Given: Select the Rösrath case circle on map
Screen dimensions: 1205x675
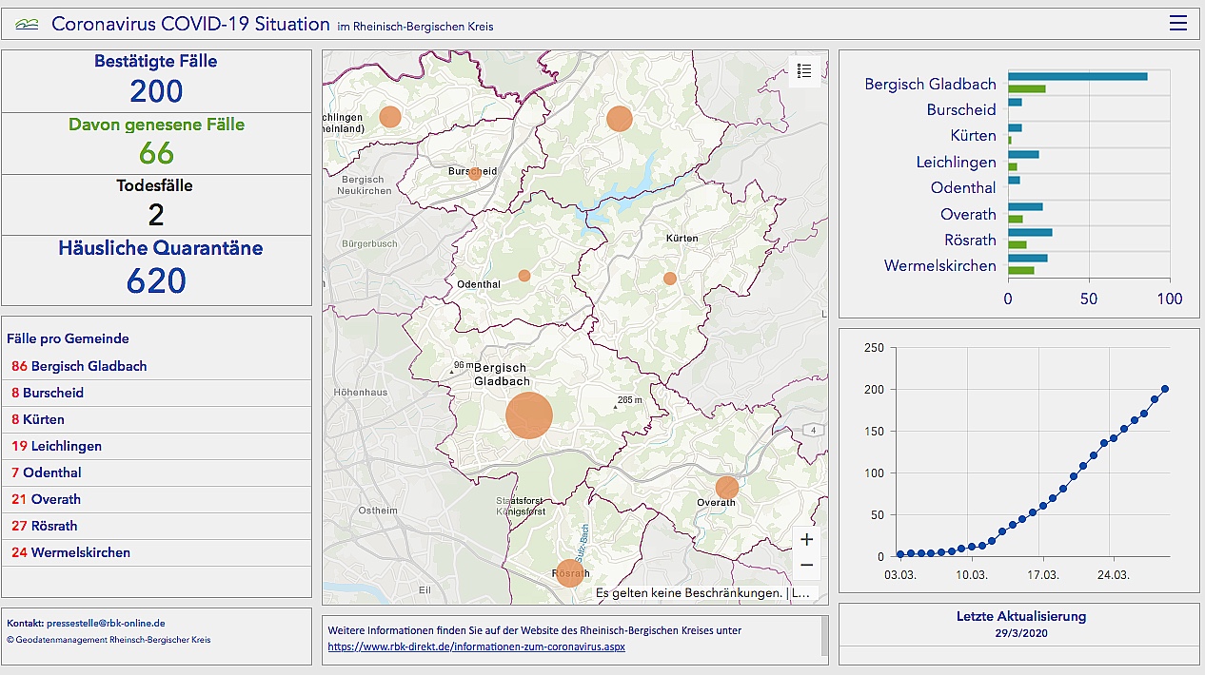Looking at the screenshot, I should pyautogui.click(x=568, y=573).
